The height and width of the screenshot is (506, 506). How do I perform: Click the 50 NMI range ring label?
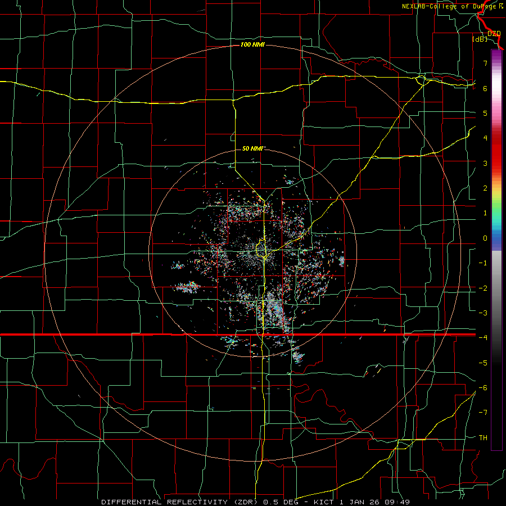(x=252, y=148)
